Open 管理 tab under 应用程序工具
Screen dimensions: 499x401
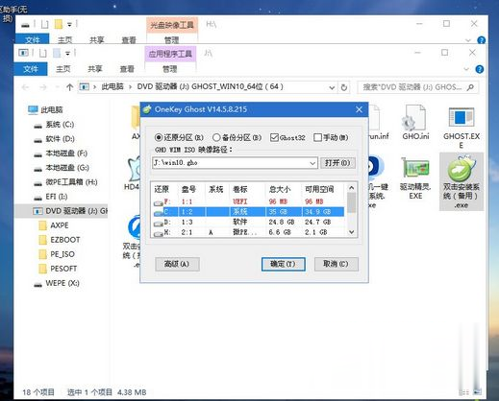coord(170,69)
